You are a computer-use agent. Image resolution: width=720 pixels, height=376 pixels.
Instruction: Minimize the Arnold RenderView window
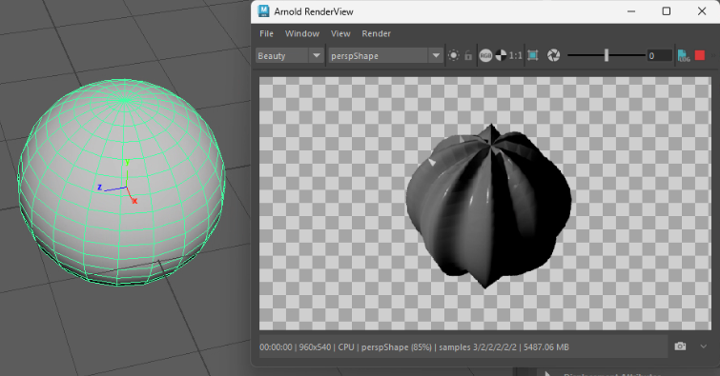coord(631,11)
